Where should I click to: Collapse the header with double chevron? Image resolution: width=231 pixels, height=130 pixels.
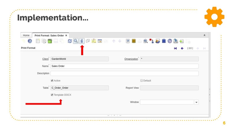pyautogui.click(x=204, y=35)
